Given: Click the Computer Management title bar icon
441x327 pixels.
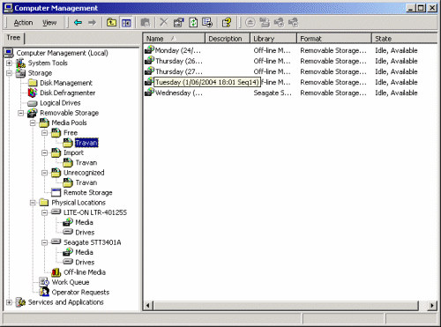Looking at the screenshot, I should (9, 8).
